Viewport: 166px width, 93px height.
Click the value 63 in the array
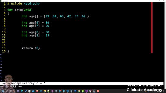pos(62,16)
